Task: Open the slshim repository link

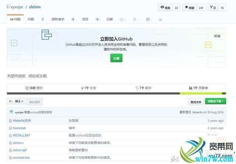Action: pos(35,7)
